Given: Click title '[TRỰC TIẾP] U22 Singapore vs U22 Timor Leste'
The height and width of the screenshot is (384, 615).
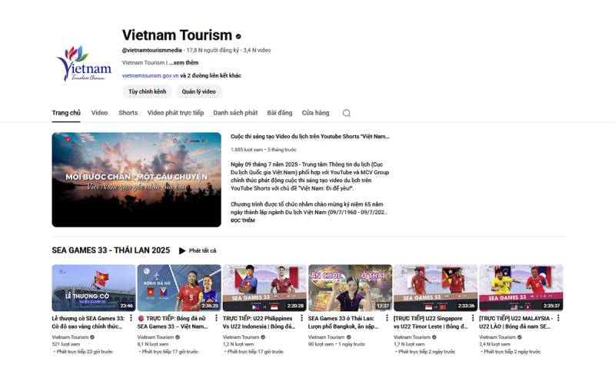Looking at the screenshot, I should tap(430, 323).
